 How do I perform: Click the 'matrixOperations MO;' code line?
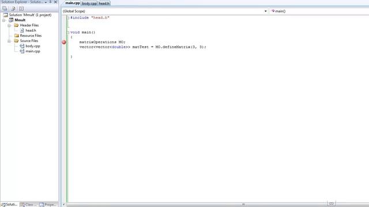tap(103, 42)
